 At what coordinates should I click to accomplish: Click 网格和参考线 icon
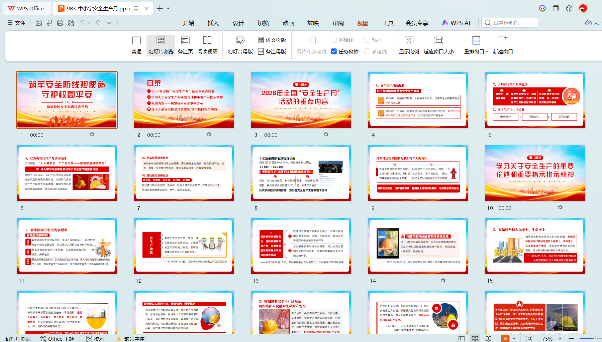pos(312,45)
